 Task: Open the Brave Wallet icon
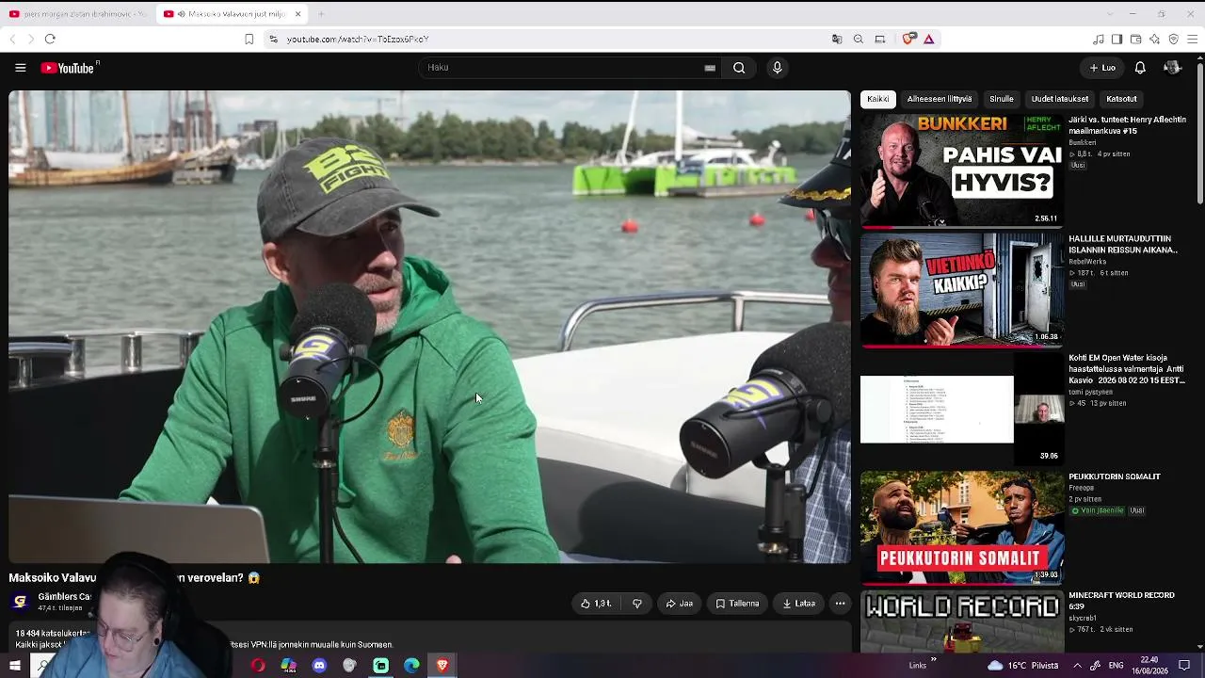(1135, 40)
